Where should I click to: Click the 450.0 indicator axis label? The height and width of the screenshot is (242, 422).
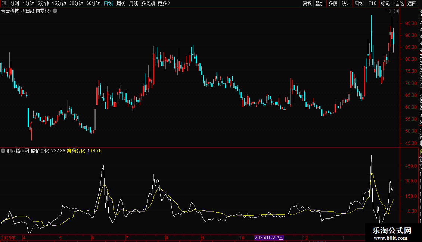(411, 166)
